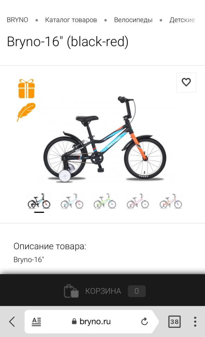Open the BRYNO breadcrumb link
The height and width of the screenshot is (337, 205).
(x=17, y=20)
